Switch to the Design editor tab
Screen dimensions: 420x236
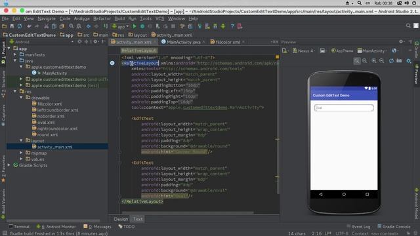[x=121, y=219]
